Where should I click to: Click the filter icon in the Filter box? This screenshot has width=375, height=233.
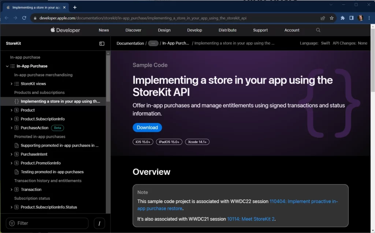(x=12, y=223)
